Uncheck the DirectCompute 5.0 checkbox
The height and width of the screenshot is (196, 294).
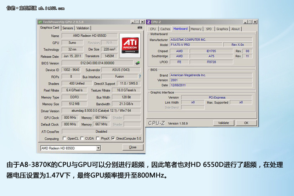pos(113,138)
